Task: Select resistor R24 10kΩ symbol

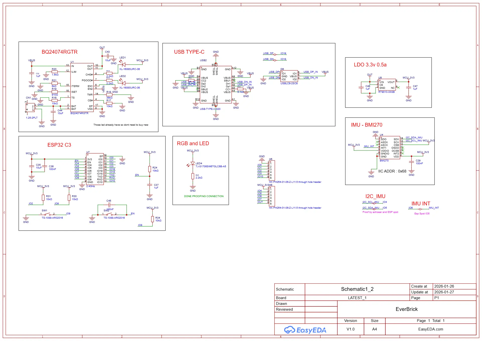Action: (x=150, y=169)
